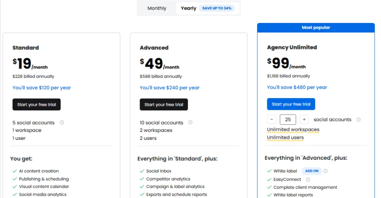Open info icon beside 10 social accounts
Screen dimensions: 381x198
(x=190, y=122)
